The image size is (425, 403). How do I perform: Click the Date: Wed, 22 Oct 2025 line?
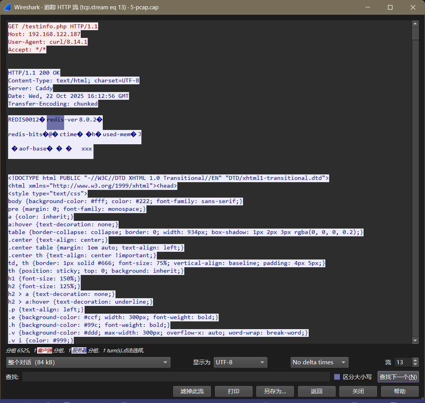(68, 96)
